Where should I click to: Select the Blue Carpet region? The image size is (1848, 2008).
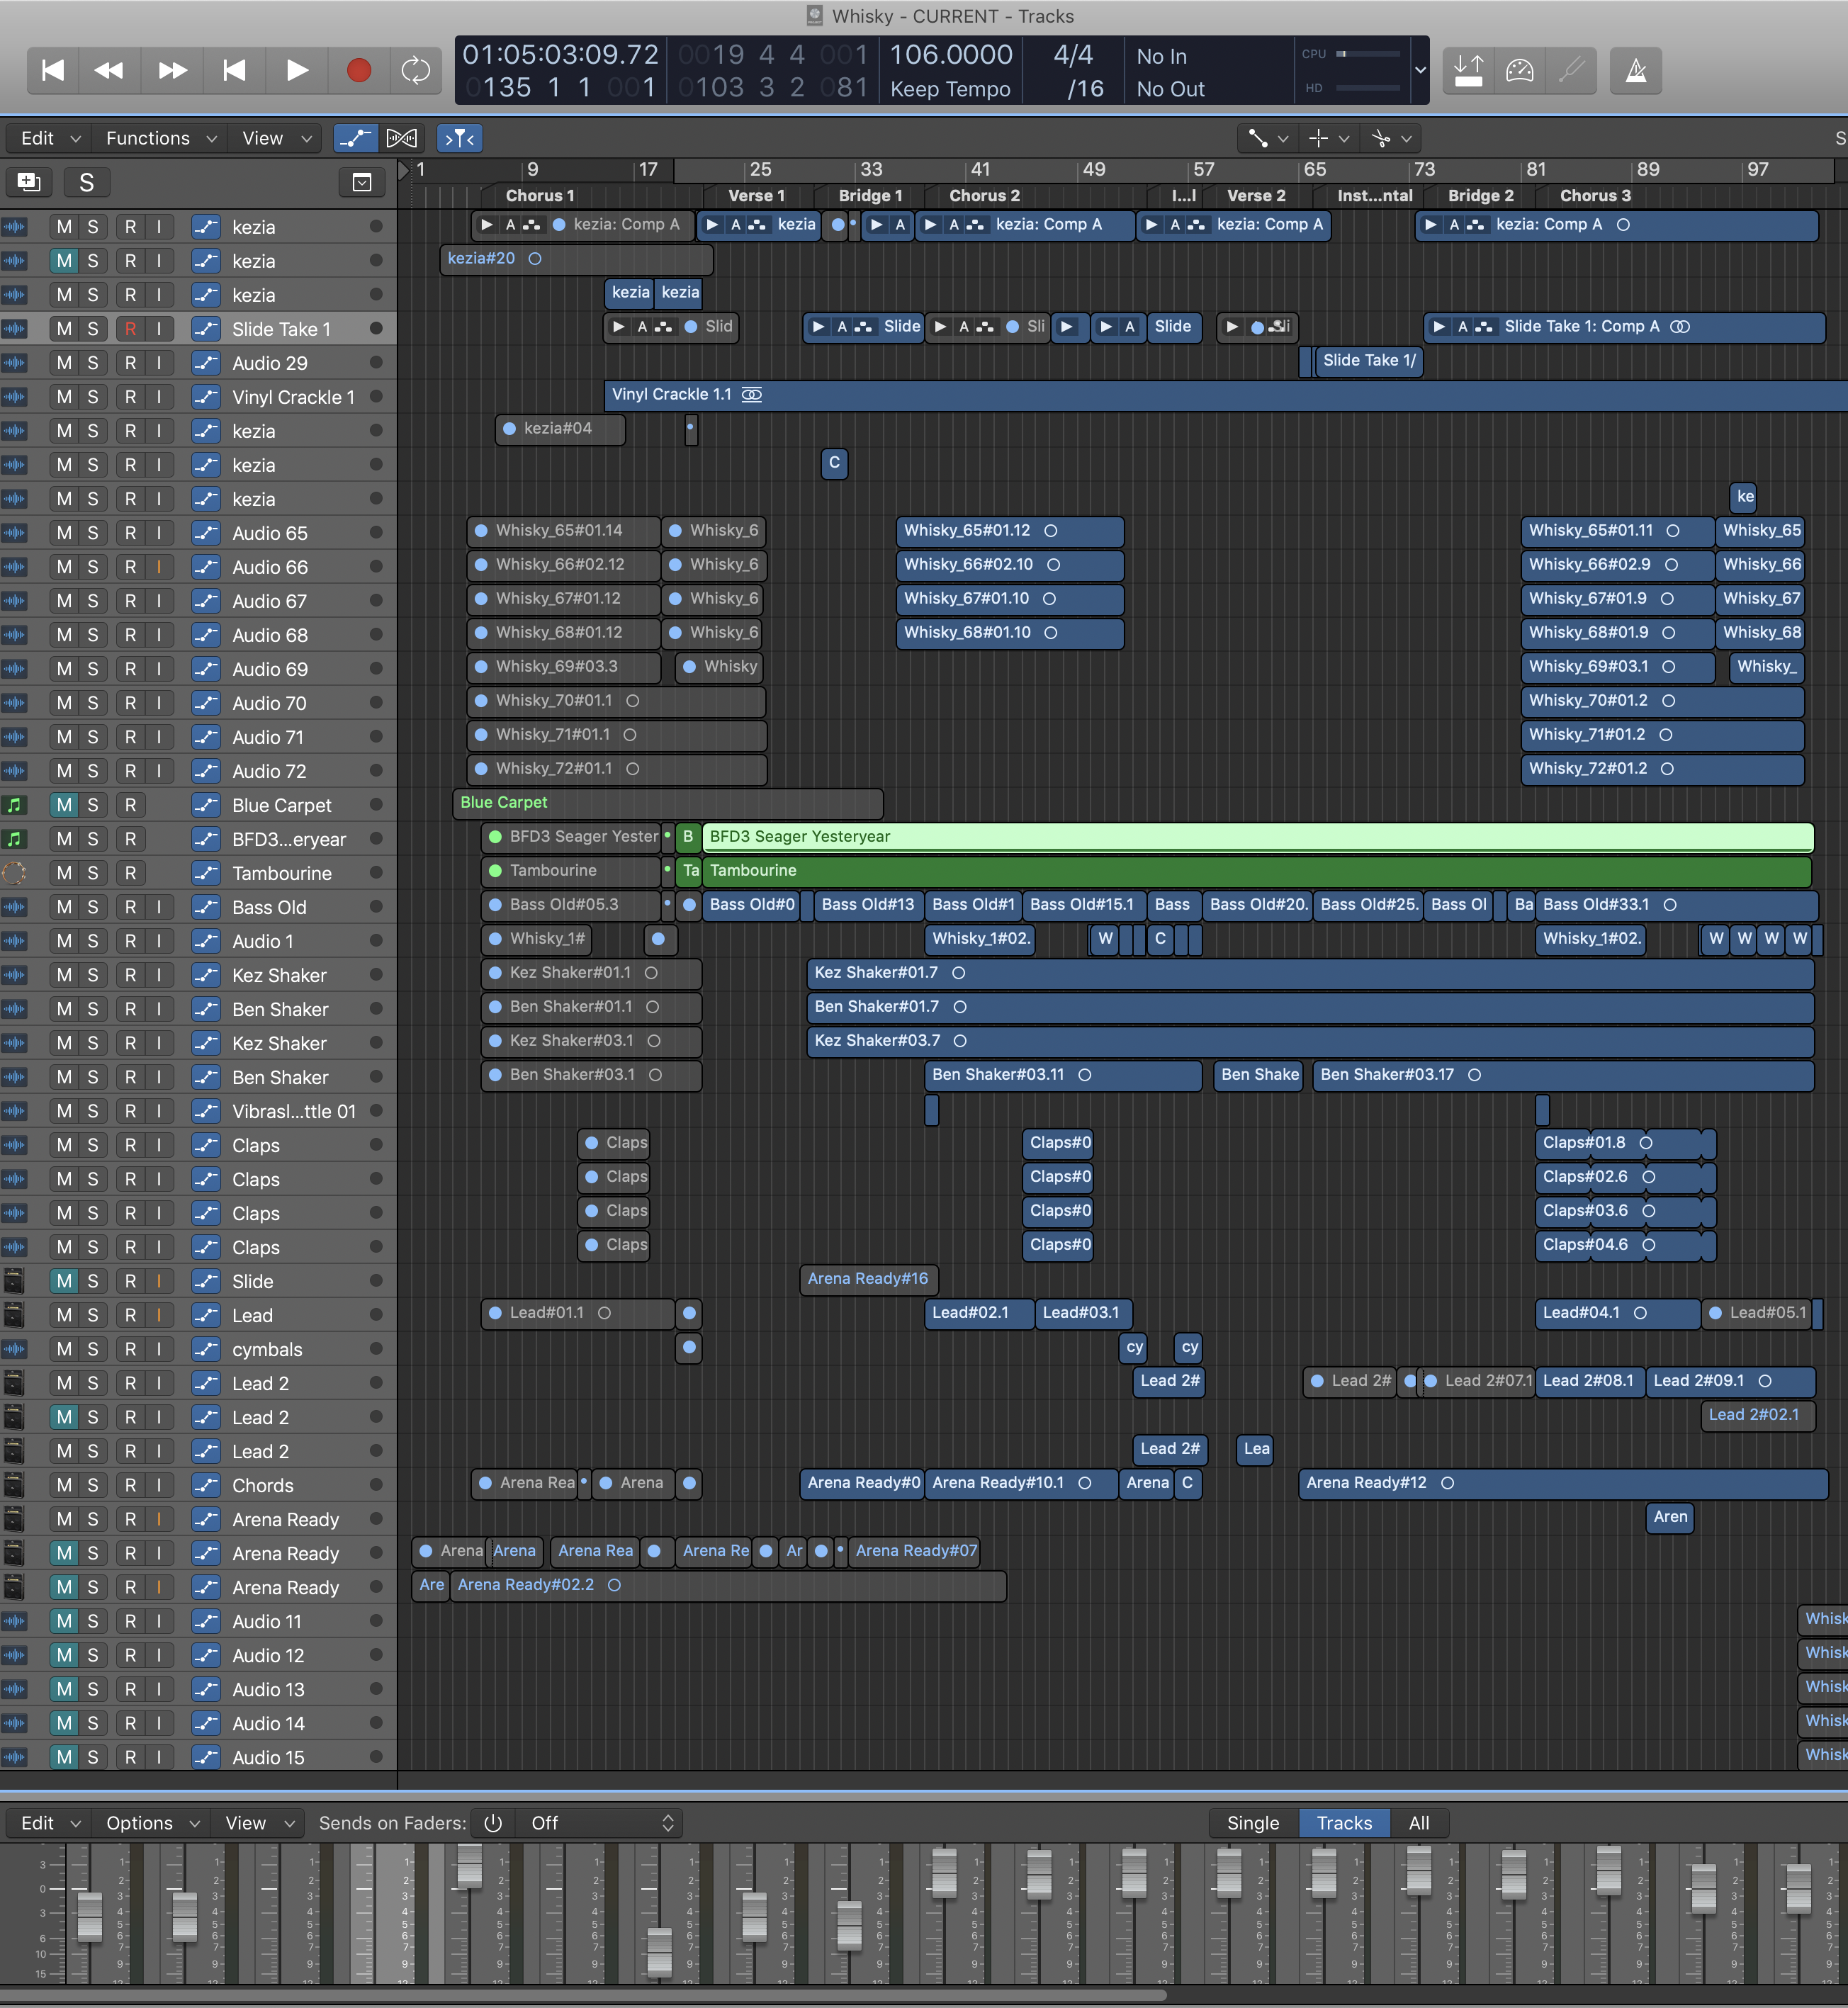[x=668, y=803]
